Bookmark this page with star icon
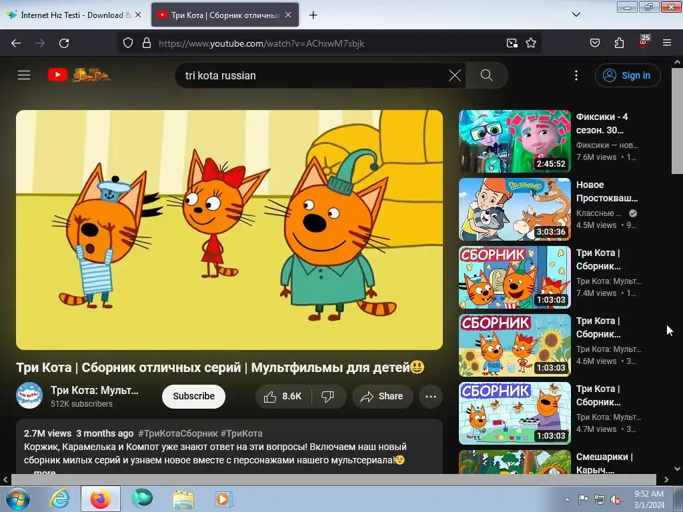 coord(530,43)
